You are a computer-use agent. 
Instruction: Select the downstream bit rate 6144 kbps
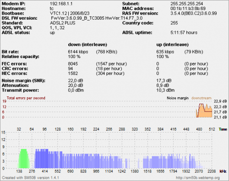(78, 52)
